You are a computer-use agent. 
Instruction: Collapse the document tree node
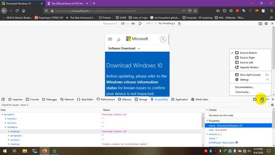[2, 115]
